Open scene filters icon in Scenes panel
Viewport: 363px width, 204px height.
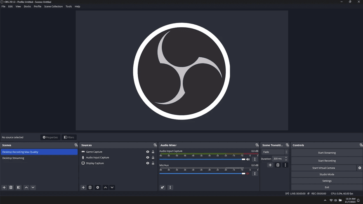coord(19,188)
